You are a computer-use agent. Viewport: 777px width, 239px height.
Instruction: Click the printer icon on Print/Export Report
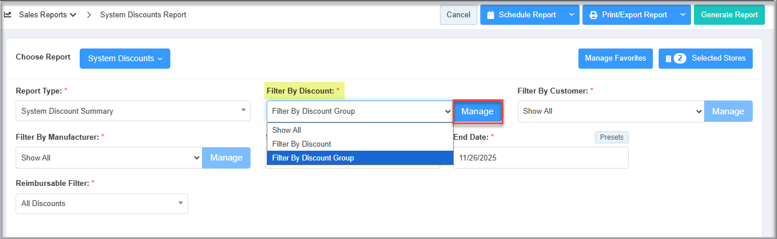(593, 15)
